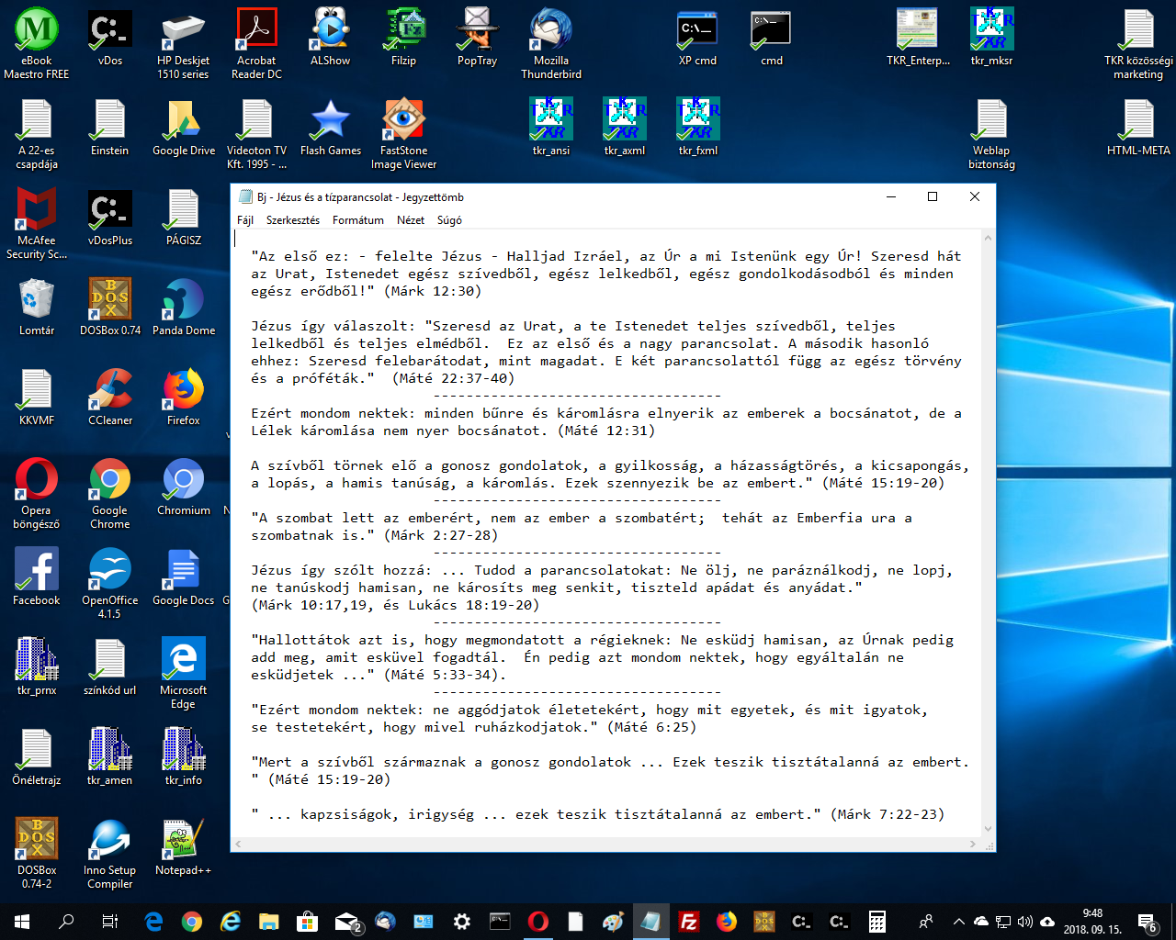The width and height of the screenshot is (1176, 940).
Task: Select HP Deskjet 1510 series icon
Action: point(183,44)
